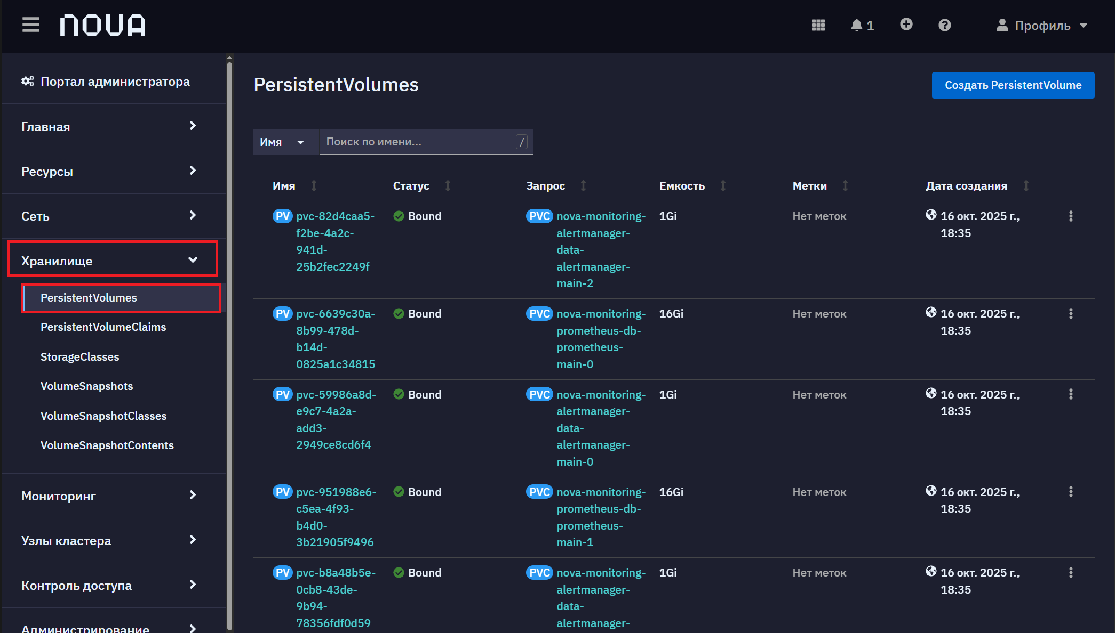Open volume pvc-b8a48b5e-0cb8-43de link
This screenshot has height=633, width=1115.
[336, 598]
